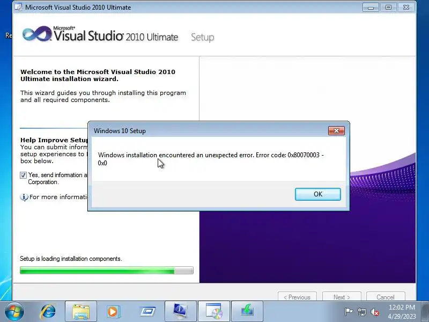
Task: Open the Windows Start menu orb
Action: pyautogui.click(x=14, y=311)
